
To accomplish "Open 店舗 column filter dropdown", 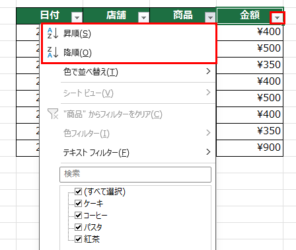I will tap(143, 17).
